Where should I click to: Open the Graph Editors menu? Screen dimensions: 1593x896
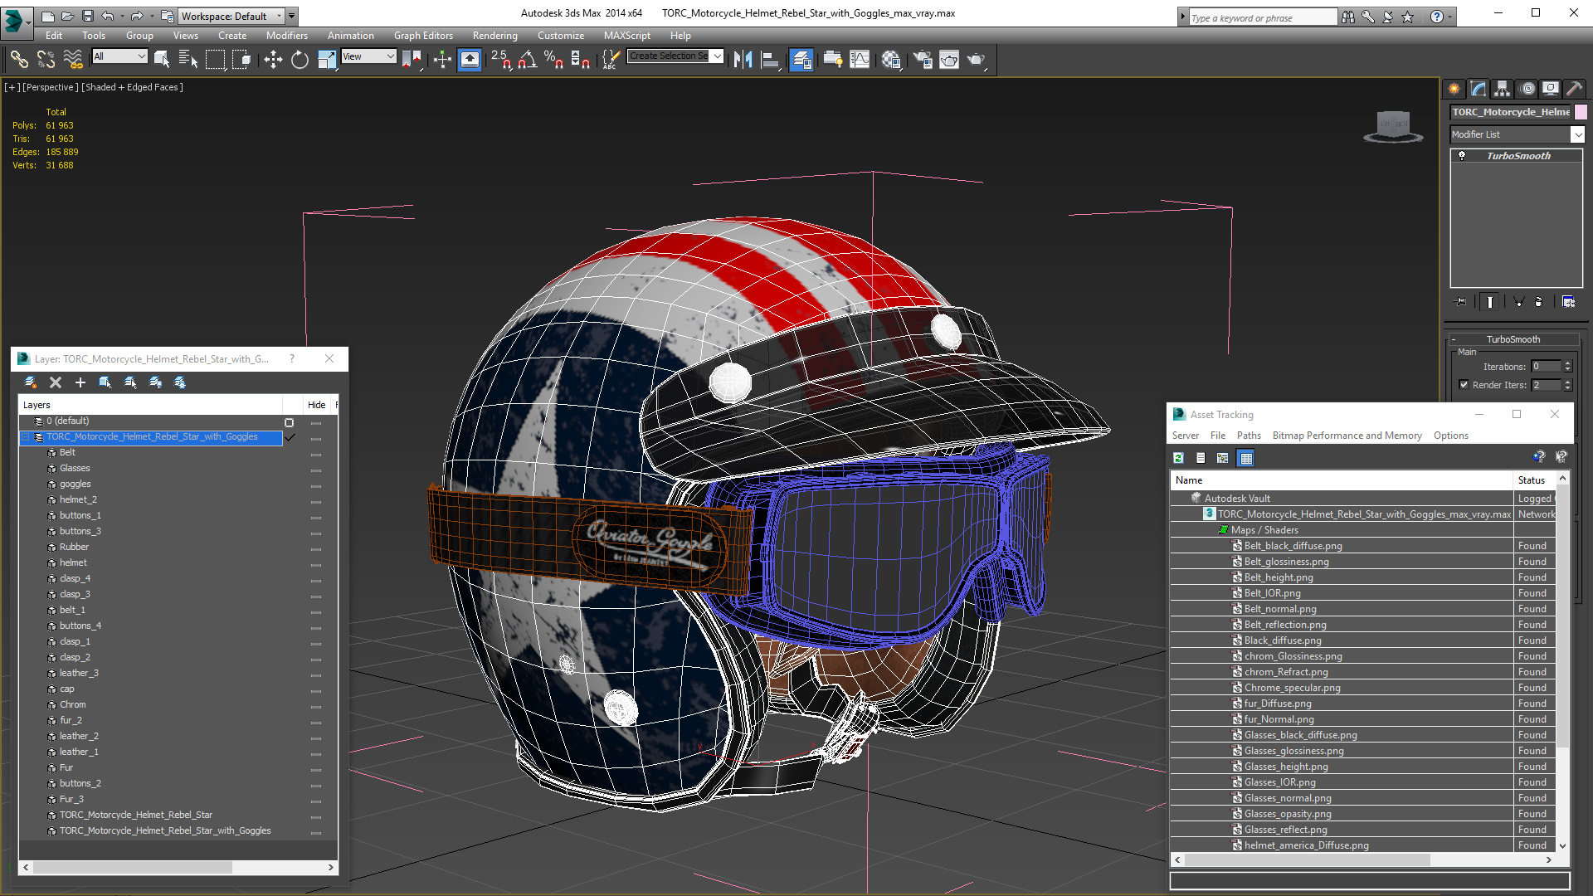click(x=423, y=36)
